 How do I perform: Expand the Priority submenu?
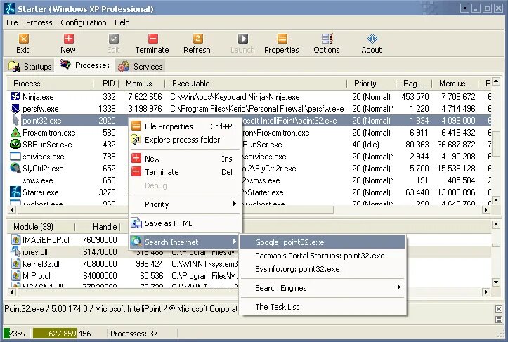click(x=185, y=204)
